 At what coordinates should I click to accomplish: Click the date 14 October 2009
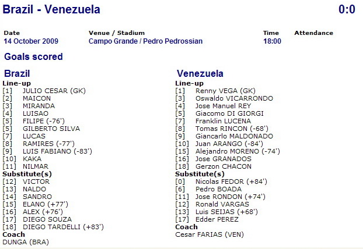pos(31,41)
